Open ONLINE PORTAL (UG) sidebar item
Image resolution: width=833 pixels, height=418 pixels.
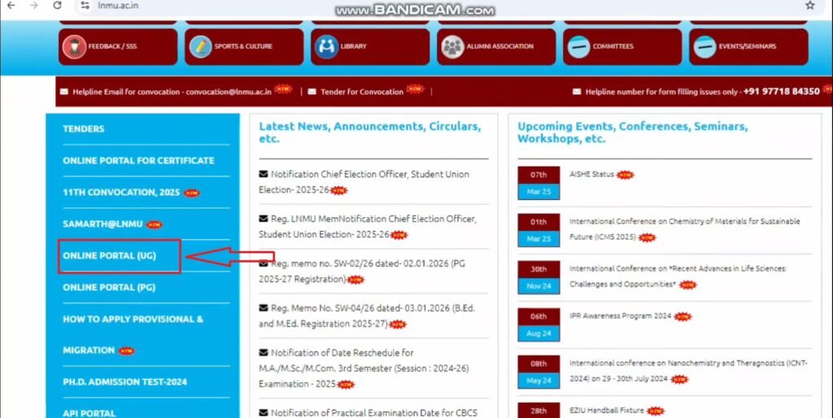pyautogui.click(x=110, y=255)
